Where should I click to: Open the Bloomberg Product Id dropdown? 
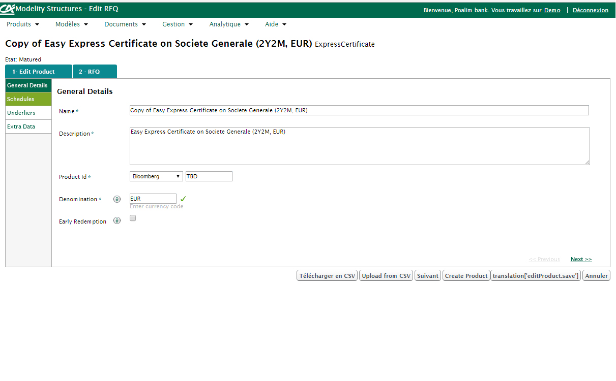click(x=157, y=176)
